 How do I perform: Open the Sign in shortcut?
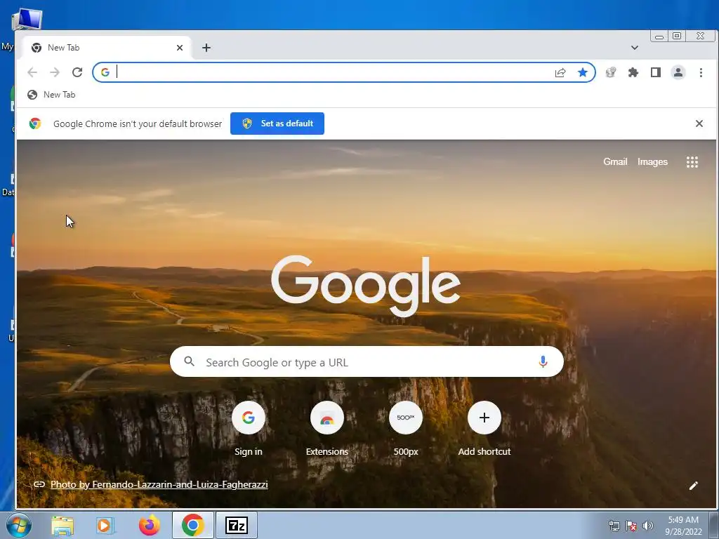pos(248,429)
